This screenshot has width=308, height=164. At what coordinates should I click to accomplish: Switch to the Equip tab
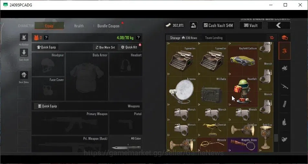pos(49,26)
